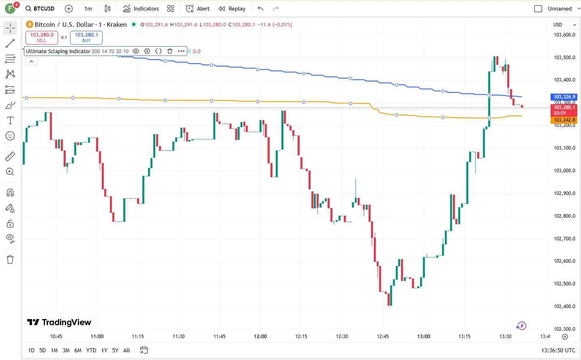Open the emoji sticker tool

(x=10, y=136)
